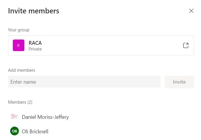Click the surname Moriss-Jeffery in members list
The image size is (201, 140).
pyautogui.click(x=54, y=117)
